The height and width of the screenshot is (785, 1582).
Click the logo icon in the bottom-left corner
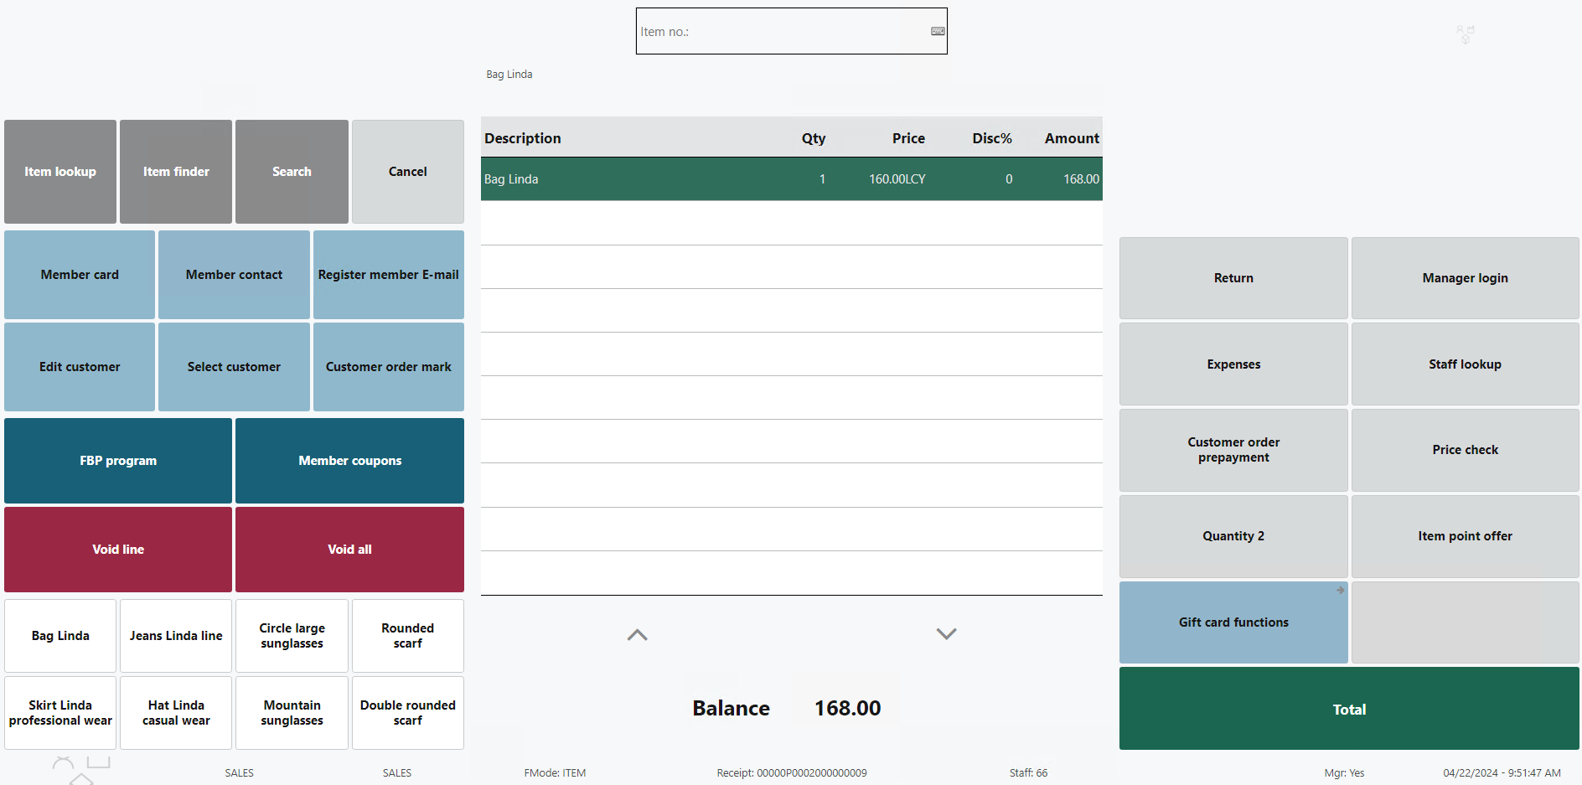(x=81, y=769)
